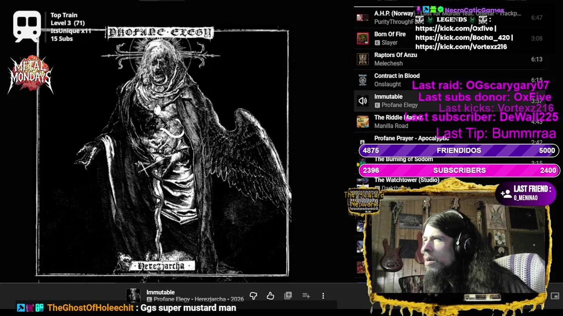
Task: Click the Last Friend person icon
Action: 506,193
